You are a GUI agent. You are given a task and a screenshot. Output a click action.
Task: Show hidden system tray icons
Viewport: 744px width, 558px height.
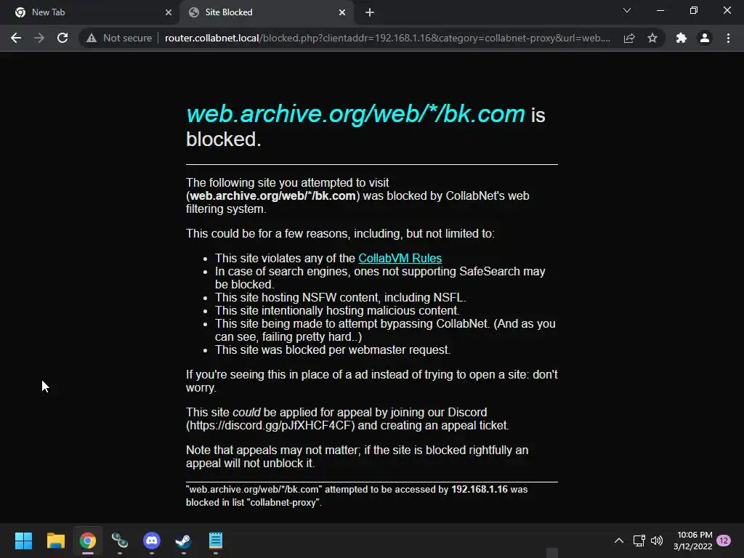tap(619, 541)
